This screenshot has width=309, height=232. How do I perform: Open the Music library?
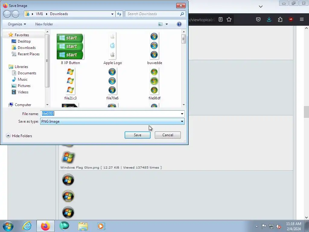coord(22,79)
